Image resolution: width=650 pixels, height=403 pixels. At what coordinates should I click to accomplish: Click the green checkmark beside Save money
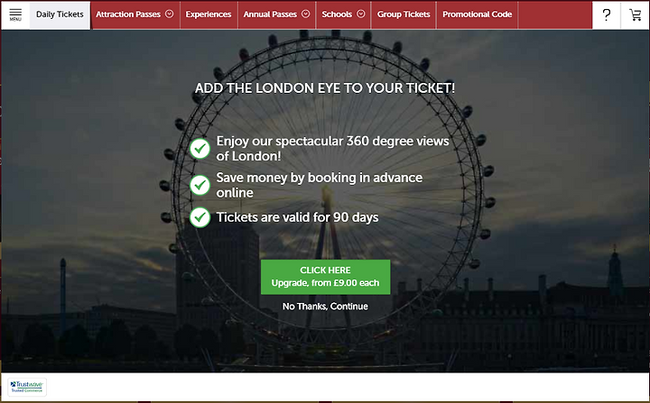point(200,185)
